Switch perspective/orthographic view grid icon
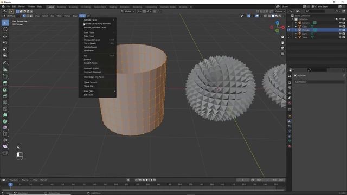The width and height of the screenshot is (347, 195). 282,54
